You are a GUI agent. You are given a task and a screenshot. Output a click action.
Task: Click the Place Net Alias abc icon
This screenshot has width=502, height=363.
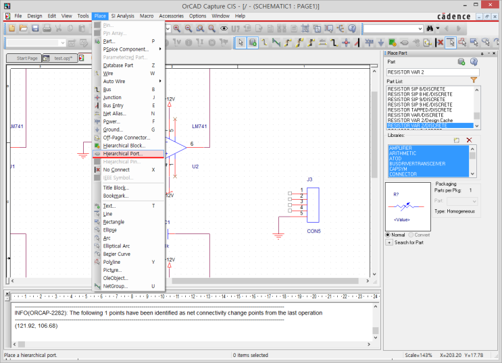click(x=322, y=43)
